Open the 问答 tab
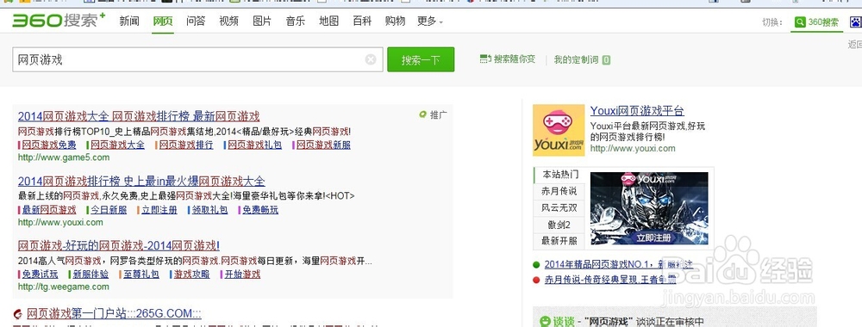The image size is (862, 327). 195,22
